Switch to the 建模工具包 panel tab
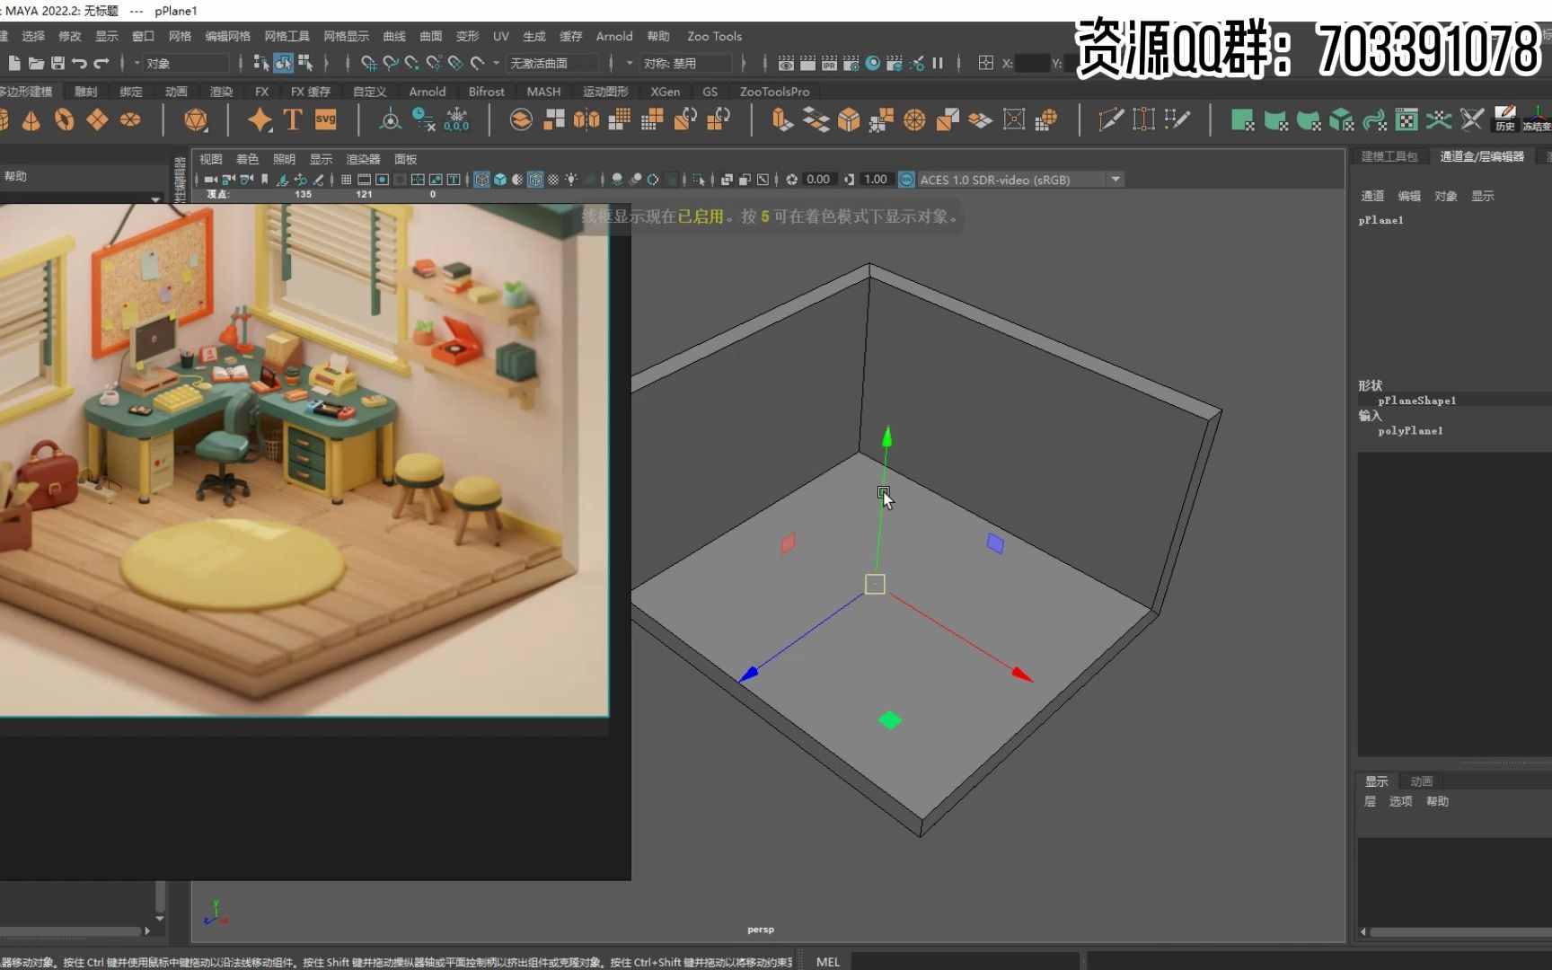Screen dimensions: 1552x970 [x=1389, y=156]
